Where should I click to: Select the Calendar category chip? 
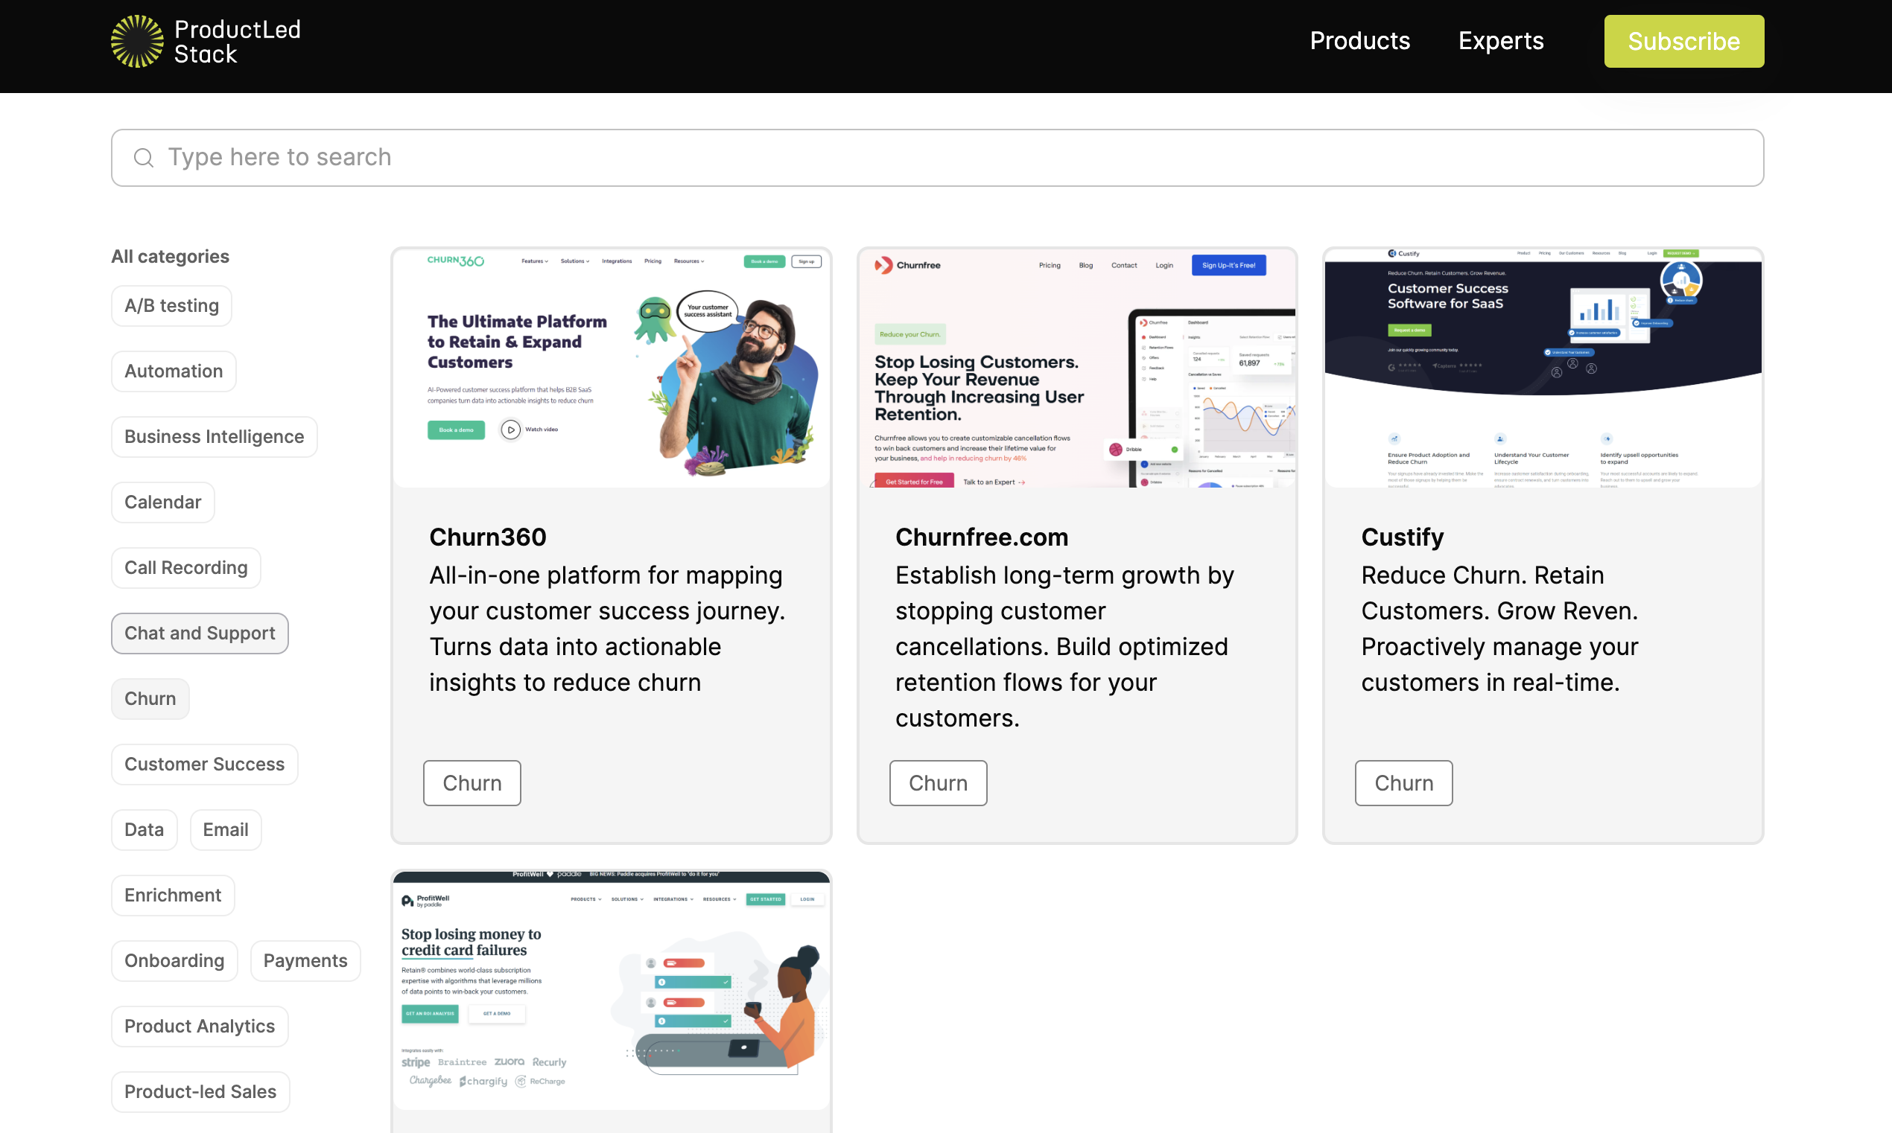pyautogui.click(x=162, y=502)
